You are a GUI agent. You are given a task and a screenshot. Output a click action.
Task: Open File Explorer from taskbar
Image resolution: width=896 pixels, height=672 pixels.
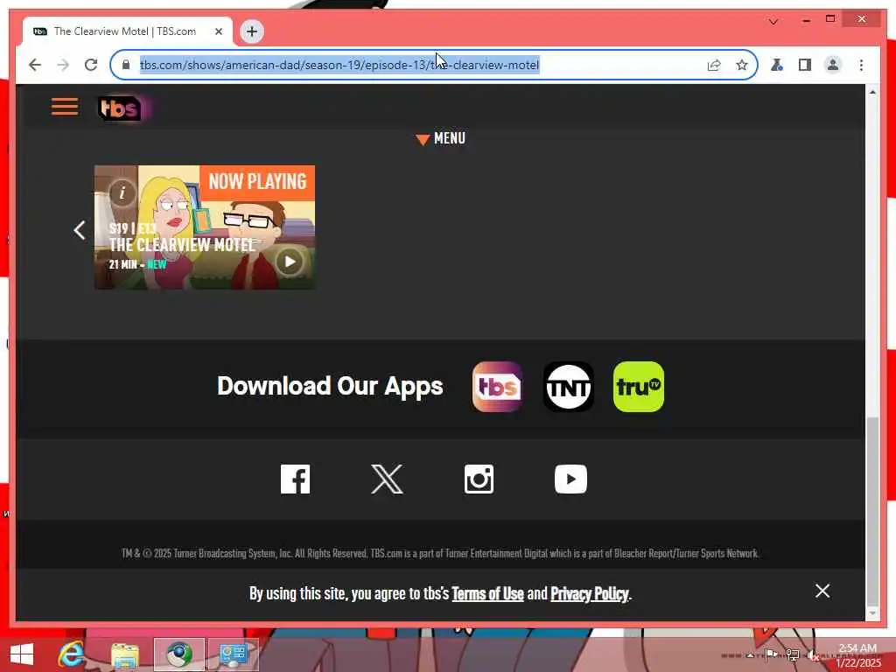click(x=125, y=654)
